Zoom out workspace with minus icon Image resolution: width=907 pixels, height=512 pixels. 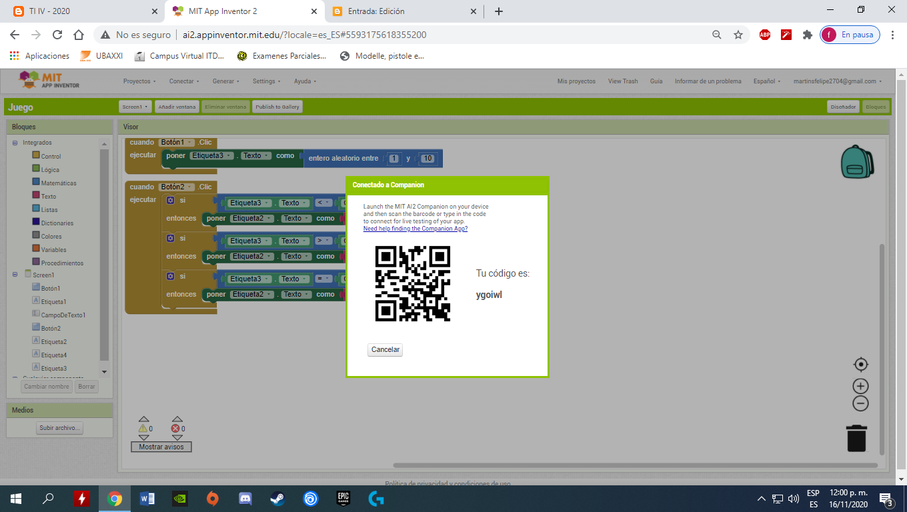(861, 403)
